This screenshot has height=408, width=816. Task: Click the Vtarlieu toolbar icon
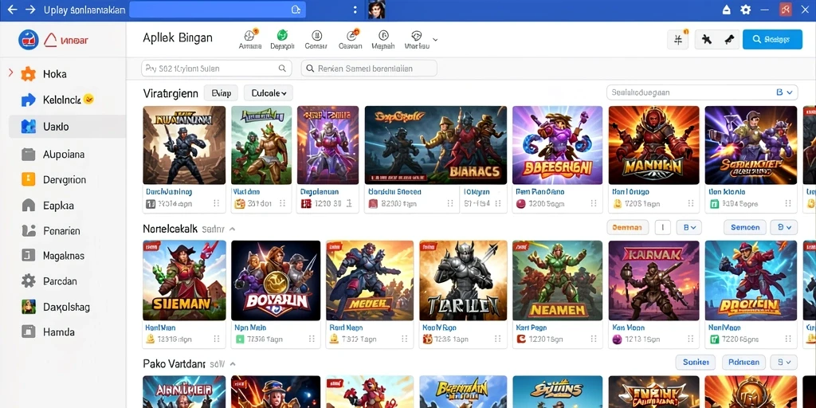[417, 39]
